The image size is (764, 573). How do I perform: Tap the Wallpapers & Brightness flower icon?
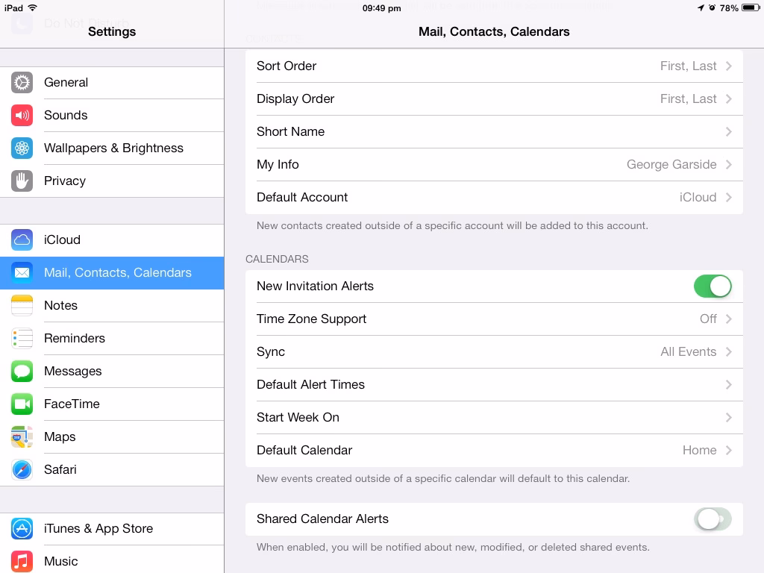(x=22, y=148)
